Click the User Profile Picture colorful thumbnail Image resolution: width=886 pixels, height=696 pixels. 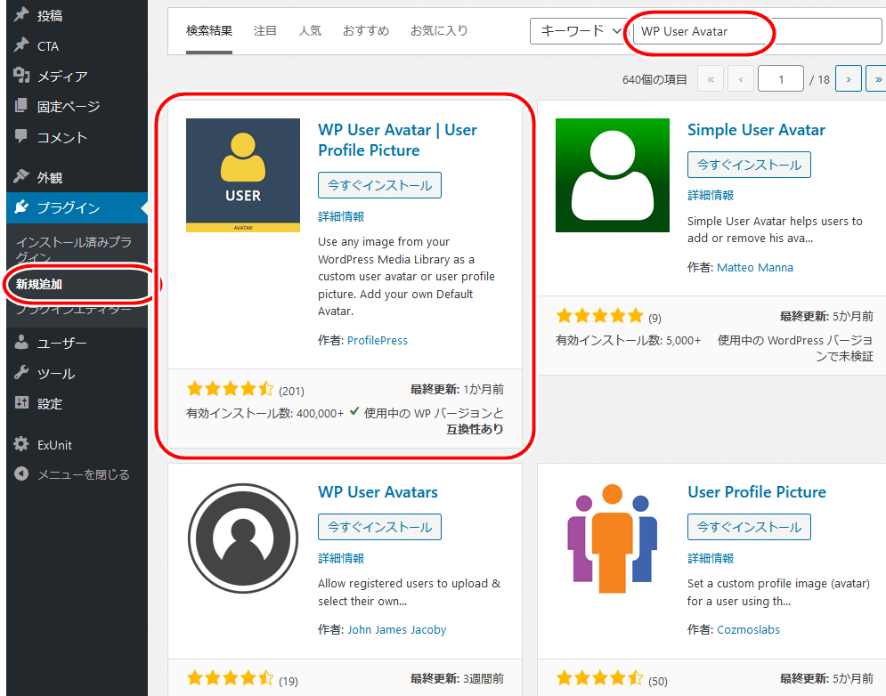(x=613, y=538)
